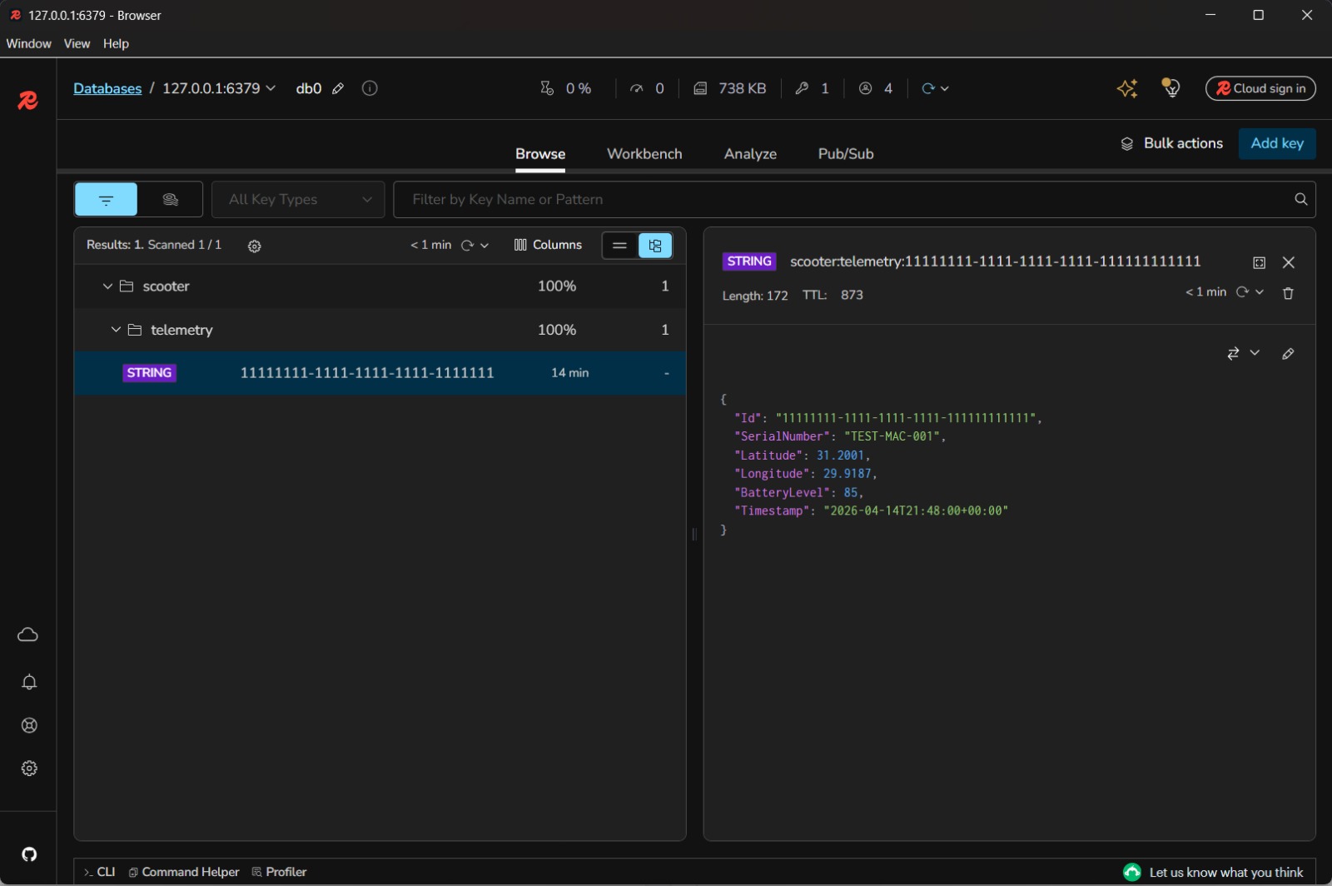Open the notifications bell in sidebar

pos(29,682)
